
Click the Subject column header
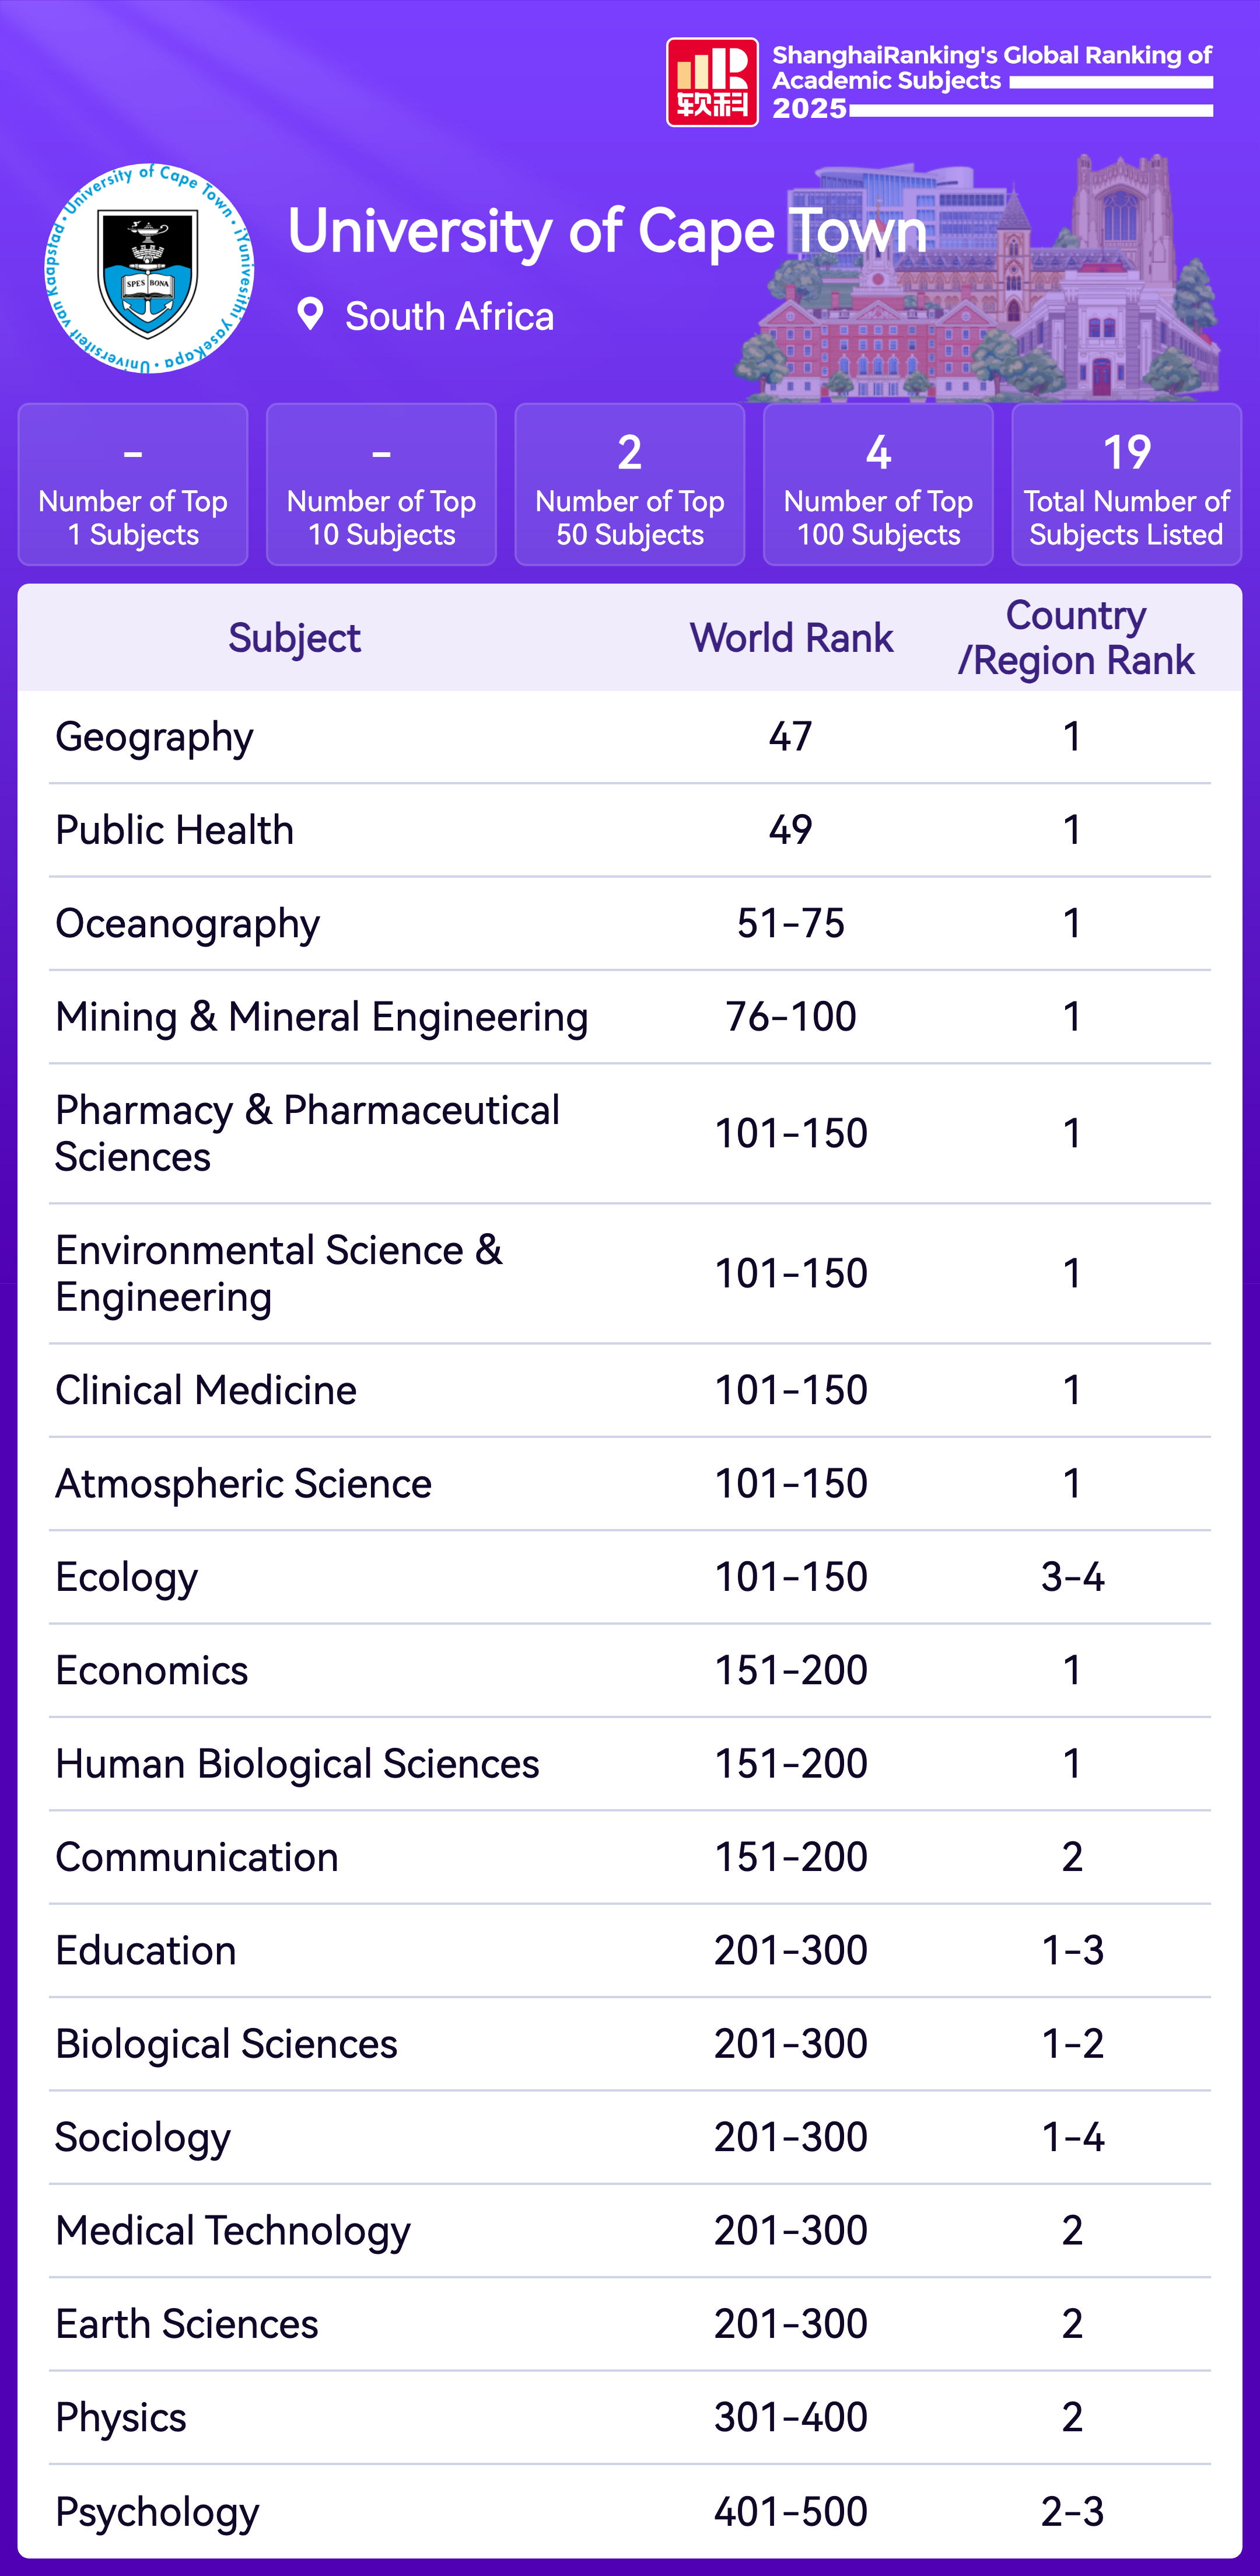click(x=294, y=638)
